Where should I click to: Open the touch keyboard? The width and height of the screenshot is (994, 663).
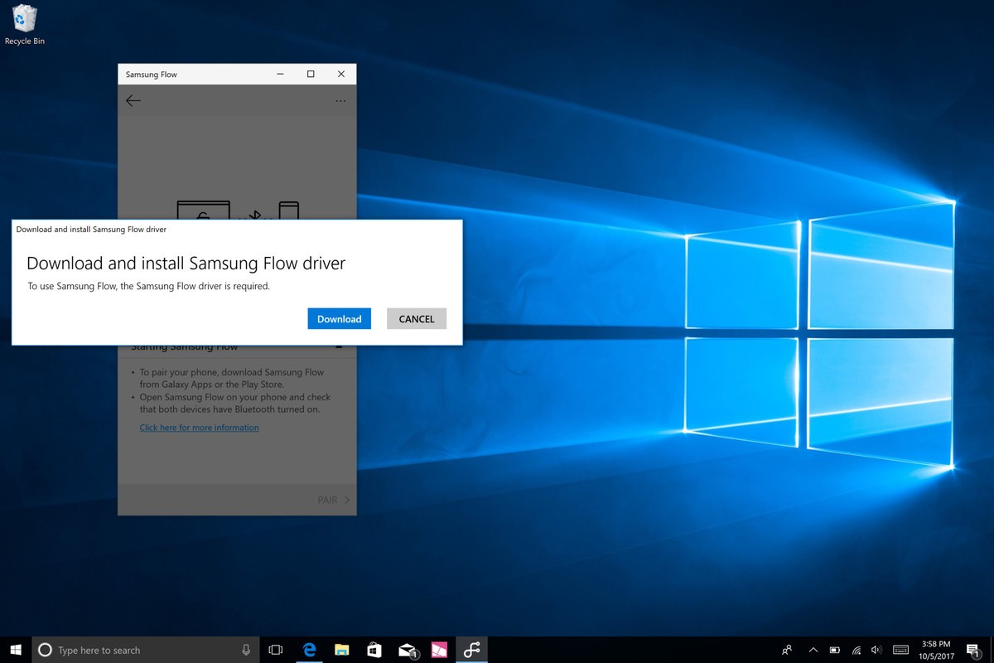click(900, 650)
